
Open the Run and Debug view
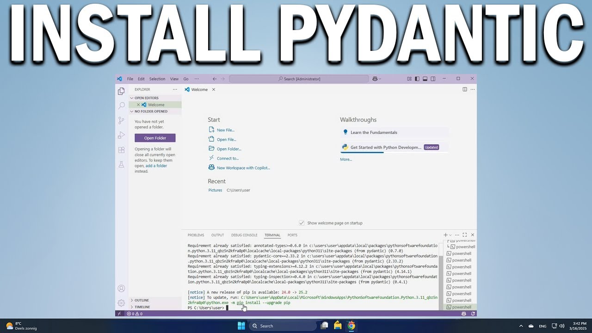pos(121,135)
